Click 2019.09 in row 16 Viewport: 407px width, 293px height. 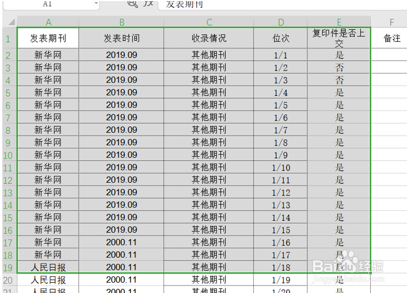click(121, 230)
